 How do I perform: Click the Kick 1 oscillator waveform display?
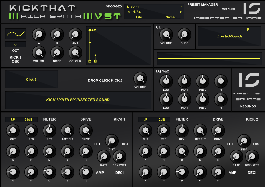coord(16,34)
